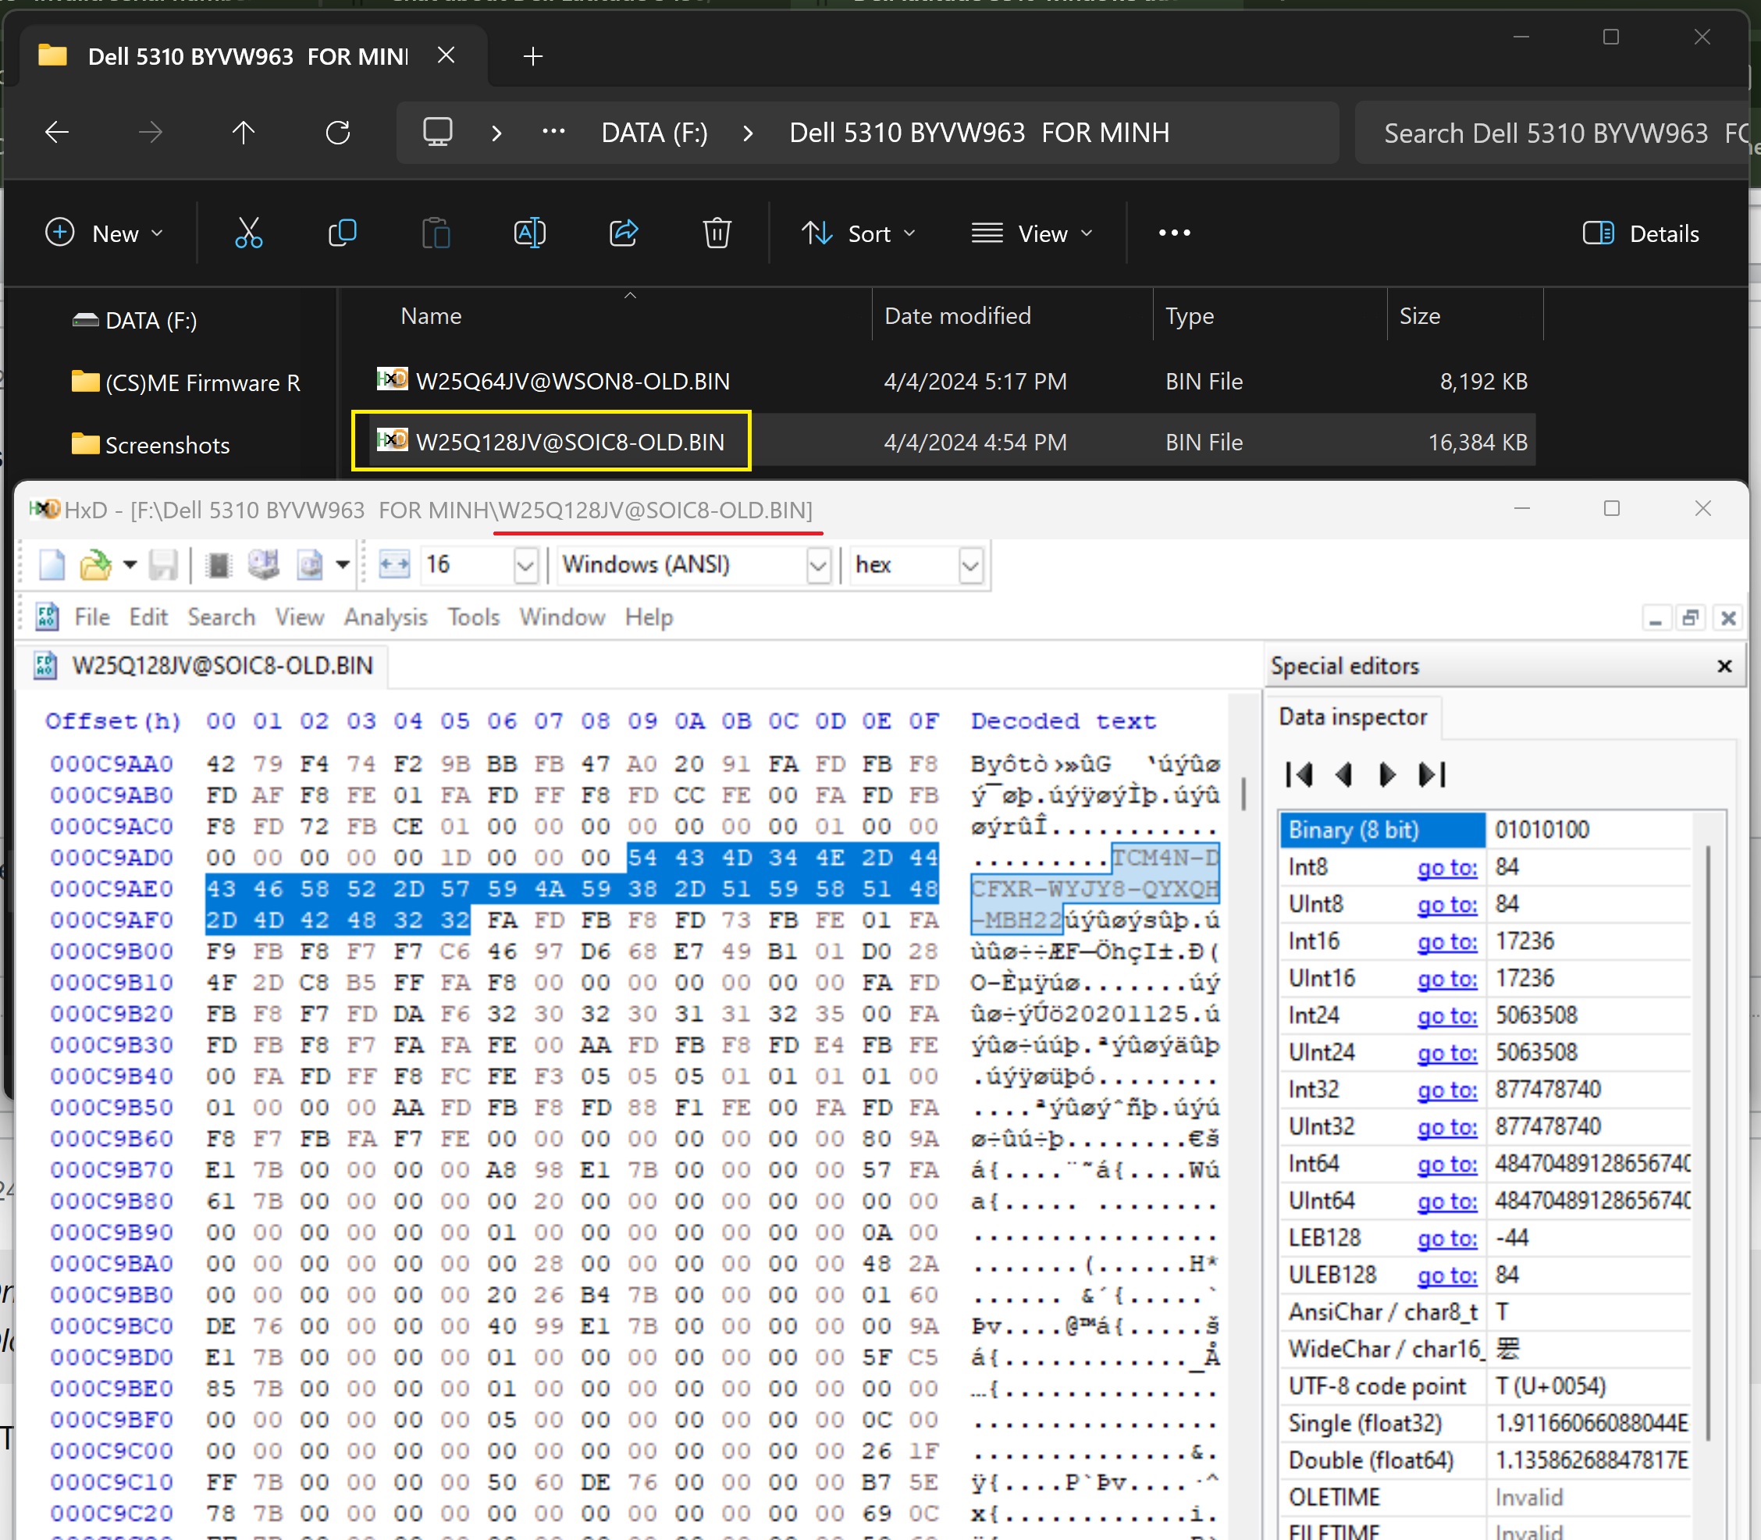Click Data inspector first byte arrow
The height and width of the screenshot is (1540, 1761).
click(1299, 774)
